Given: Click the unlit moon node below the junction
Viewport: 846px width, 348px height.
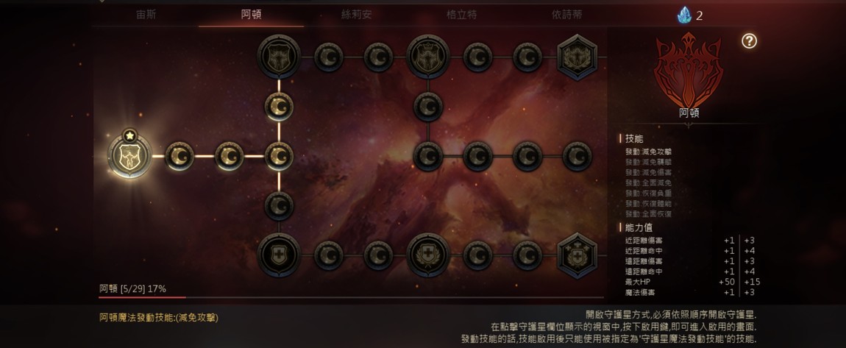Looking at the screenshot, I should point(279,205).
